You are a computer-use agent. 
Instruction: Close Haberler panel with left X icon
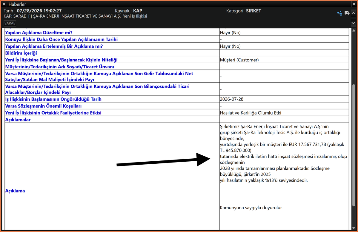click(x=4, y=4)
